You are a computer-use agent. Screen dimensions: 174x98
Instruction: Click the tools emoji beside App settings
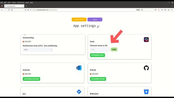[x=98, y=26]
